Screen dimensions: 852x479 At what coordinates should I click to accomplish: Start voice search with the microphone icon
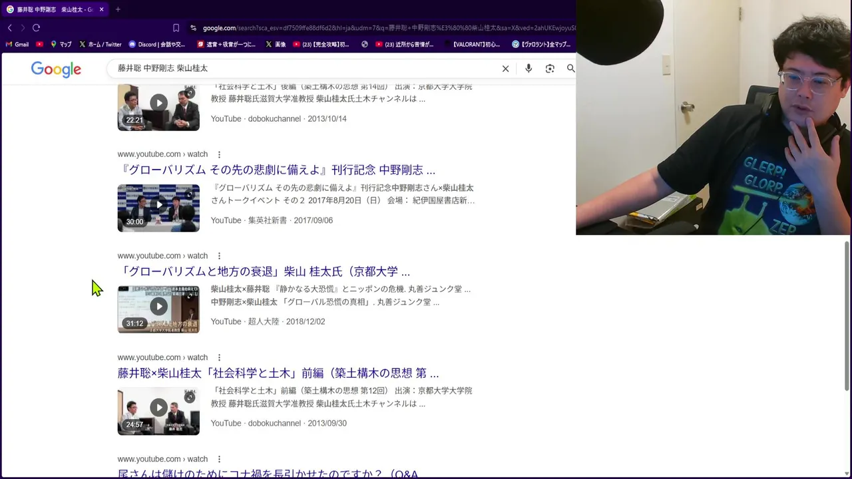point(529,69)
